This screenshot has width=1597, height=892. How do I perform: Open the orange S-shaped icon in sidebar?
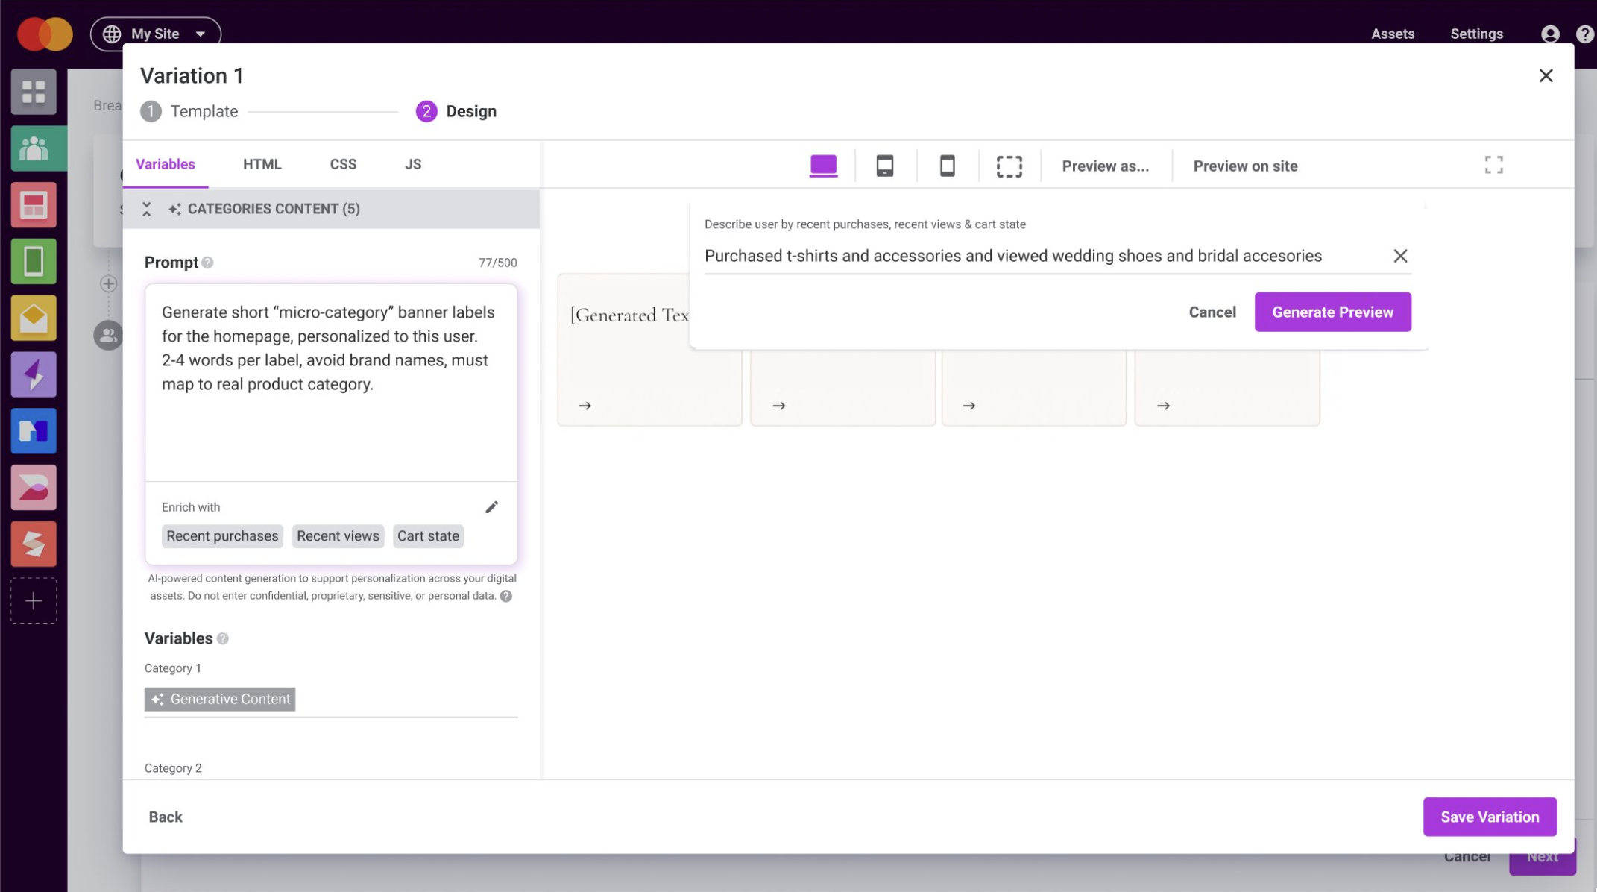(x=34, y=544)
